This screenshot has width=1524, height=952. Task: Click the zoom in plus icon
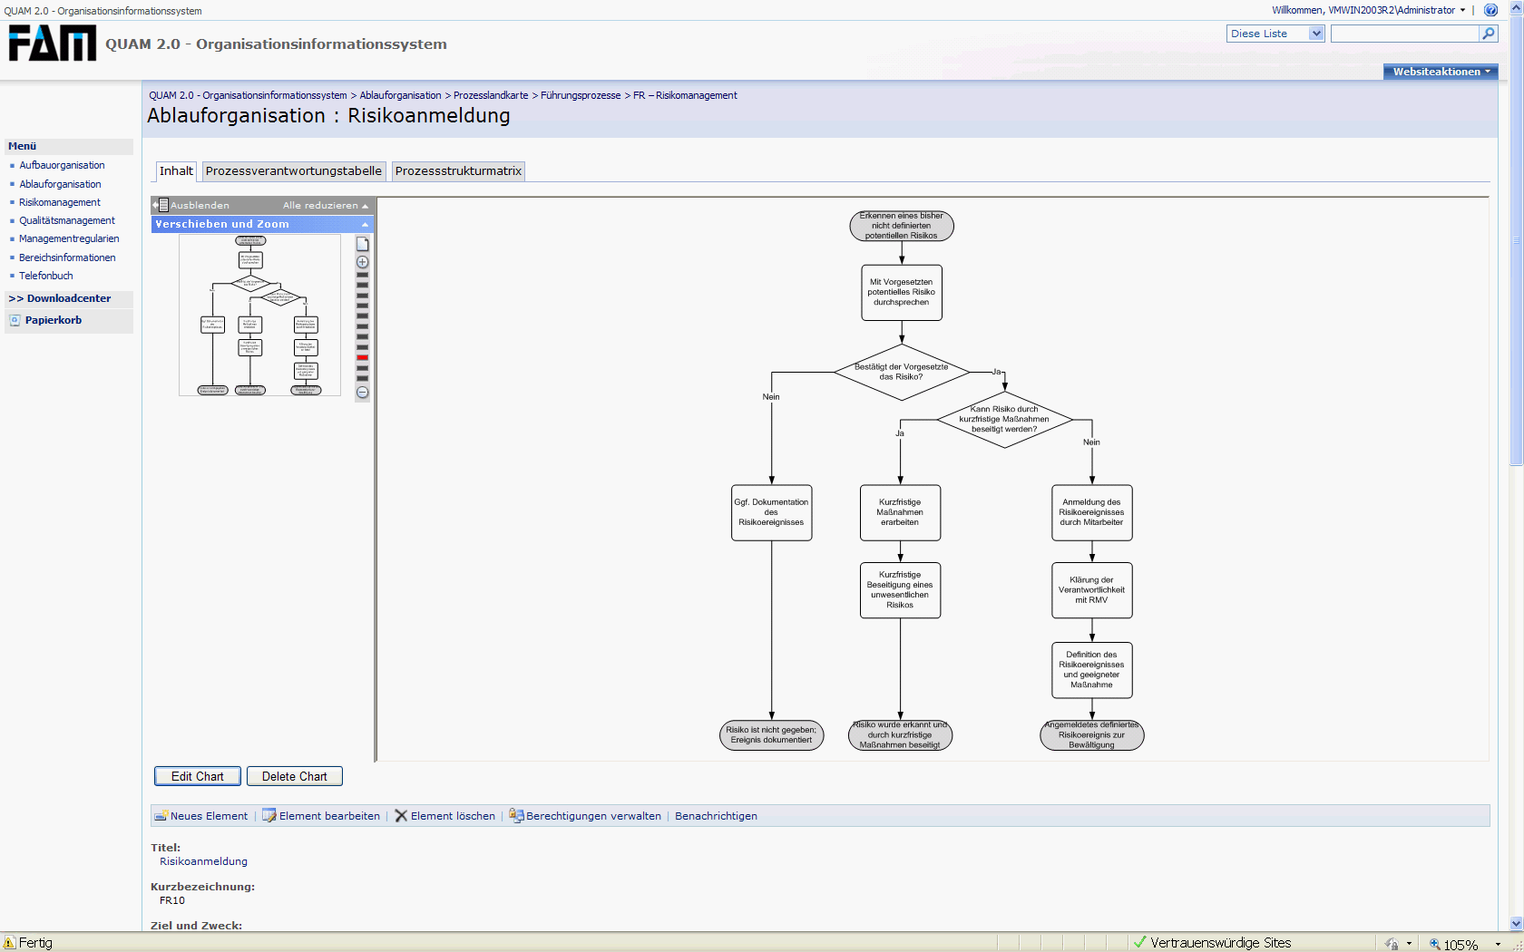pos(362,262)
